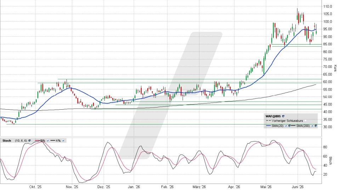Click the 30.0 price axis value
The image size is (340, 191).
[328, 127]
